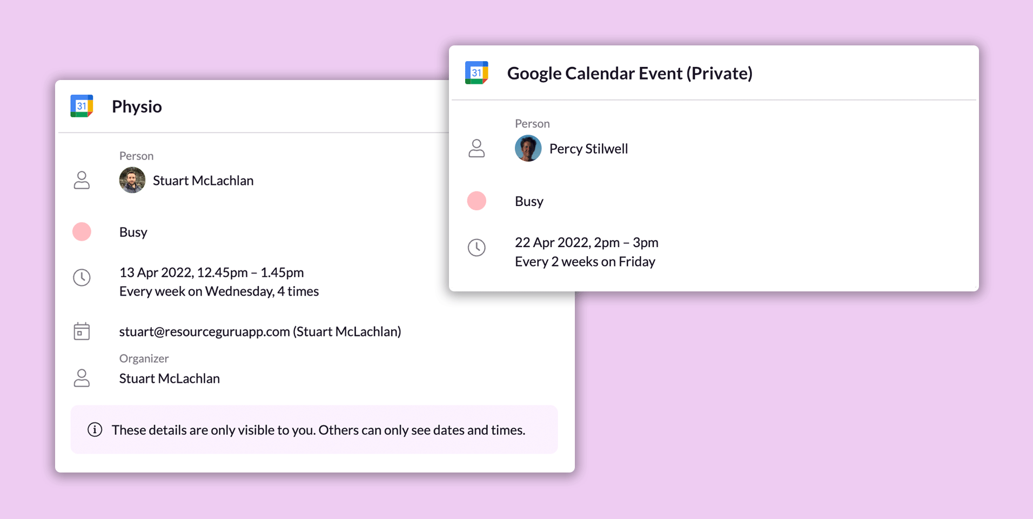The width and height of the screenshot is (1033, 519).
Task: Click clock icon next to 22 Apr 2022
Action: coord(477,248)
